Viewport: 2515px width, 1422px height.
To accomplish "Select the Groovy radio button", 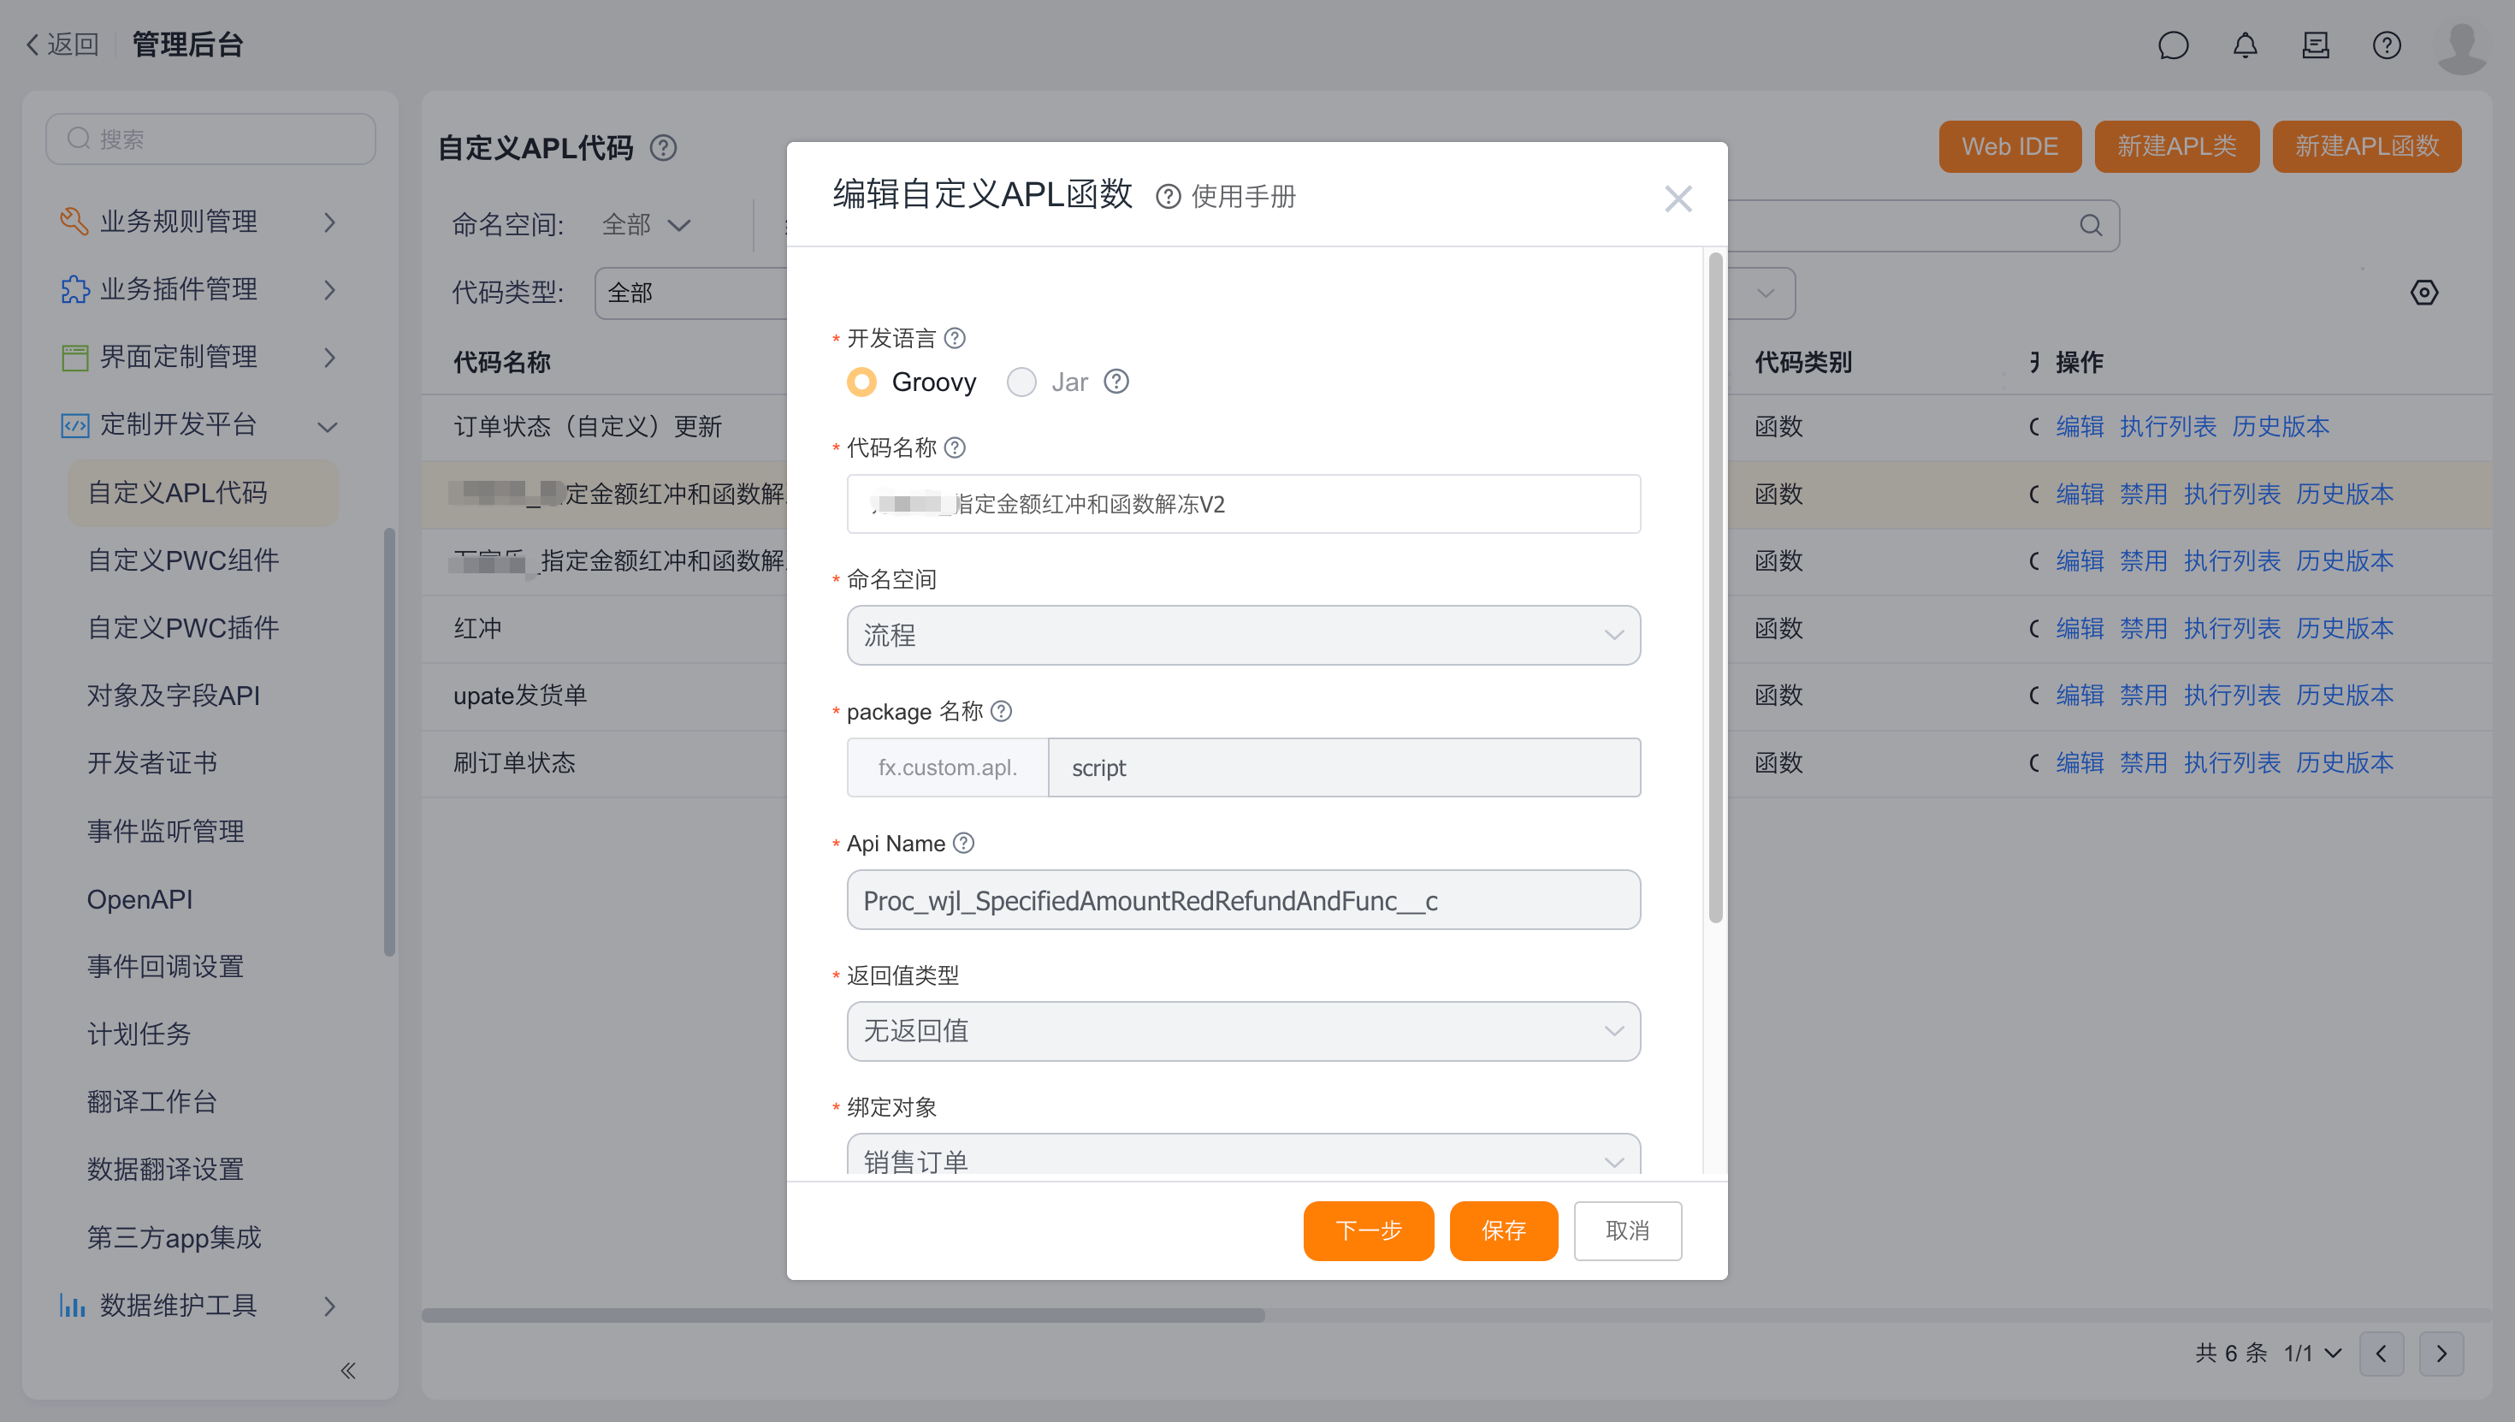I will [861, 382].
